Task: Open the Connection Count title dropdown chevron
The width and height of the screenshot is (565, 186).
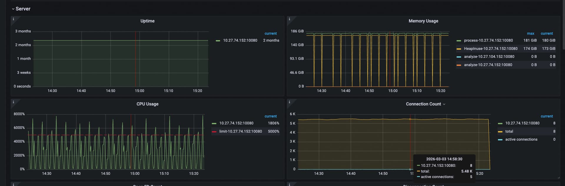Action: (444, 104)
